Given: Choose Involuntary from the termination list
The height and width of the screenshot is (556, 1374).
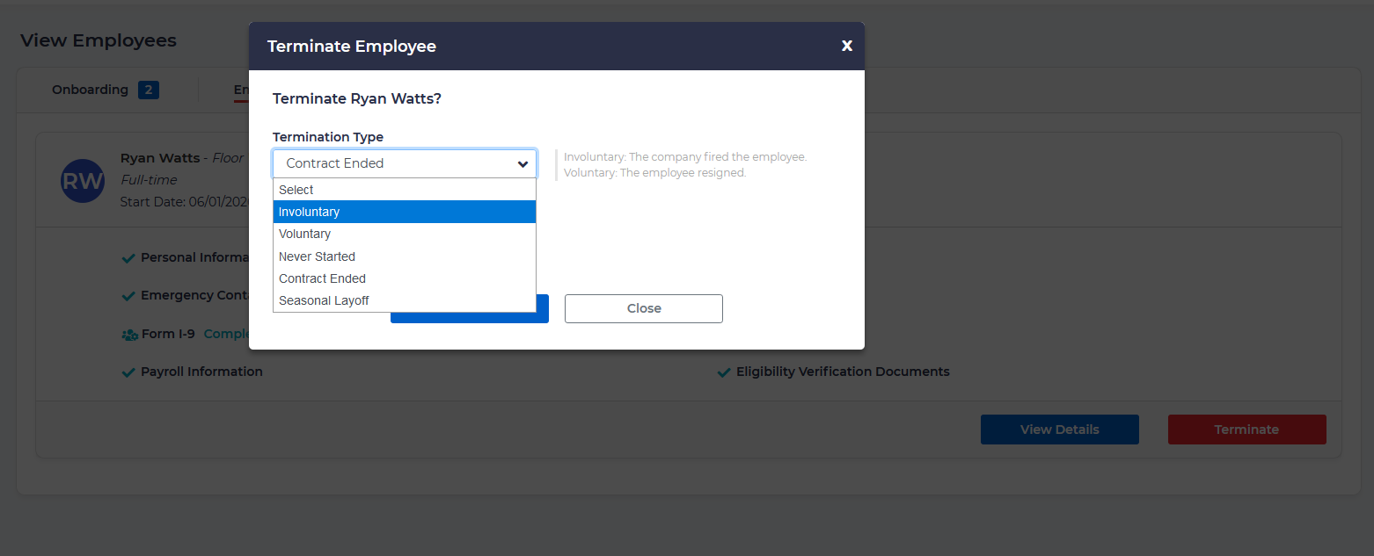Looking at the screenshot, I should (404, 212).
